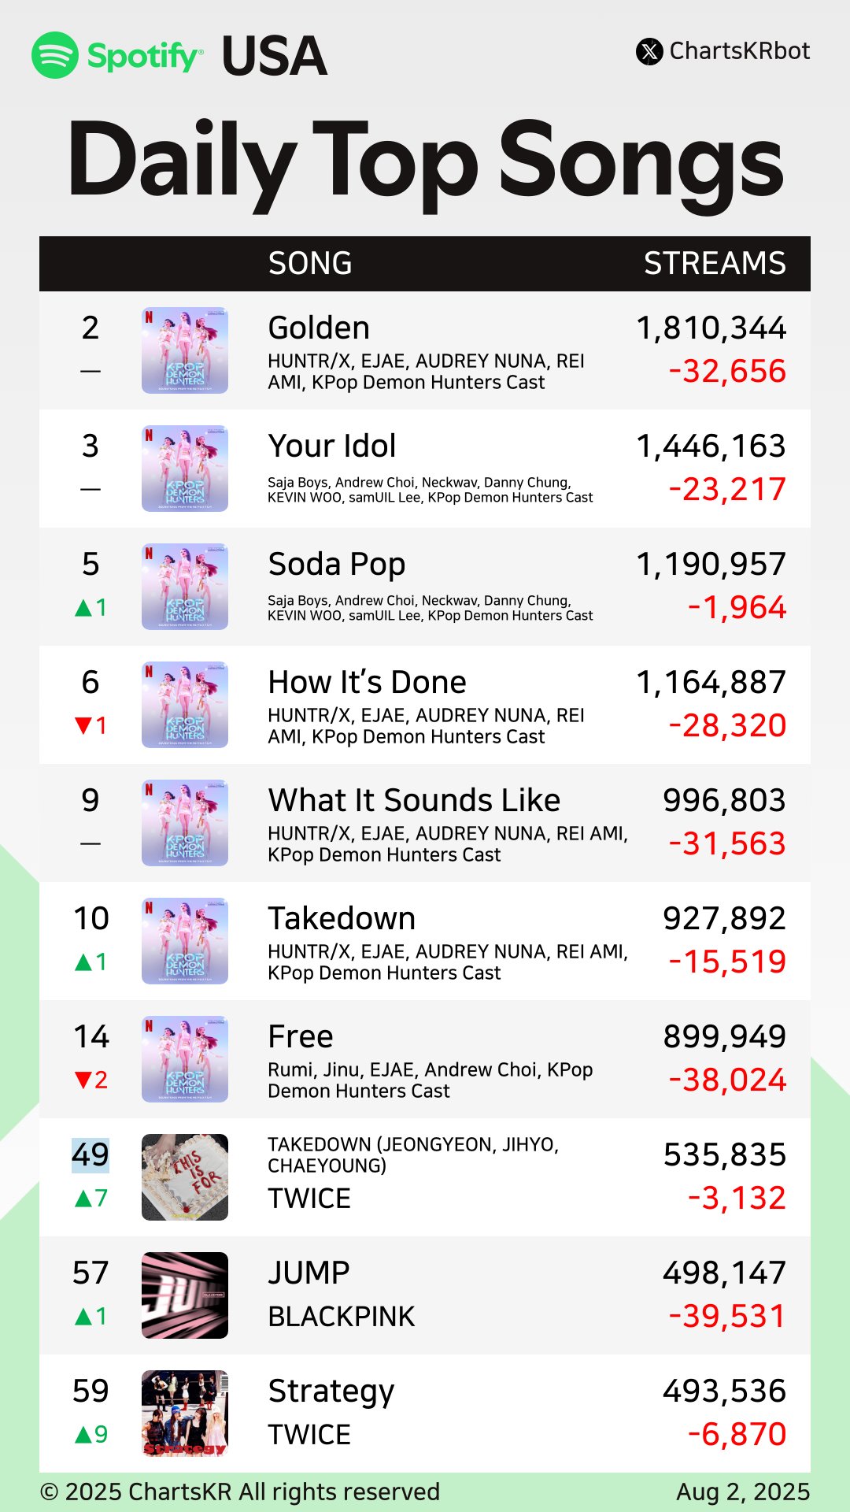
Task: Open the TWICE Strategy album cover
Action: coord(185,1414)
